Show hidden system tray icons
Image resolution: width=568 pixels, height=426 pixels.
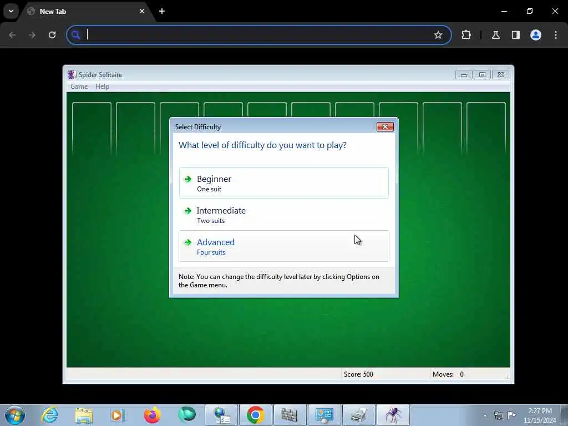point(485,415)
